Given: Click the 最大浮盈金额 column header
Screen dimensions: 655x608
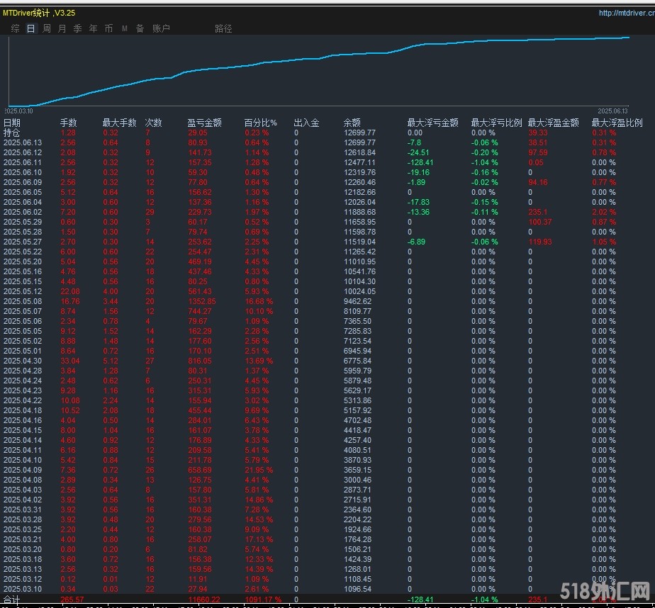Looking at the screenshot, I should [554, 123].
